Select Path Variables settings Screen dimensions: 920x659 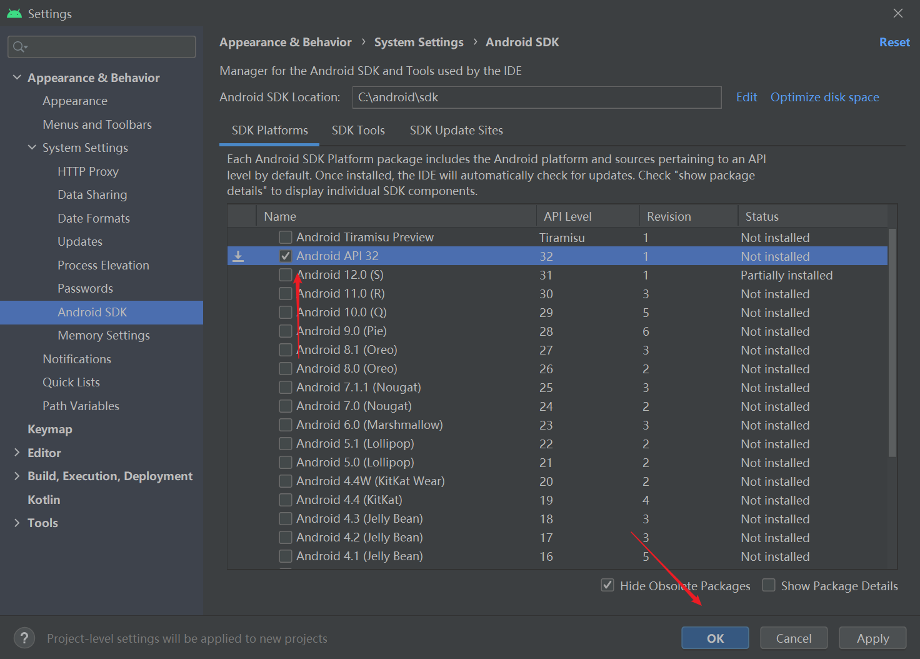(81, 406)
